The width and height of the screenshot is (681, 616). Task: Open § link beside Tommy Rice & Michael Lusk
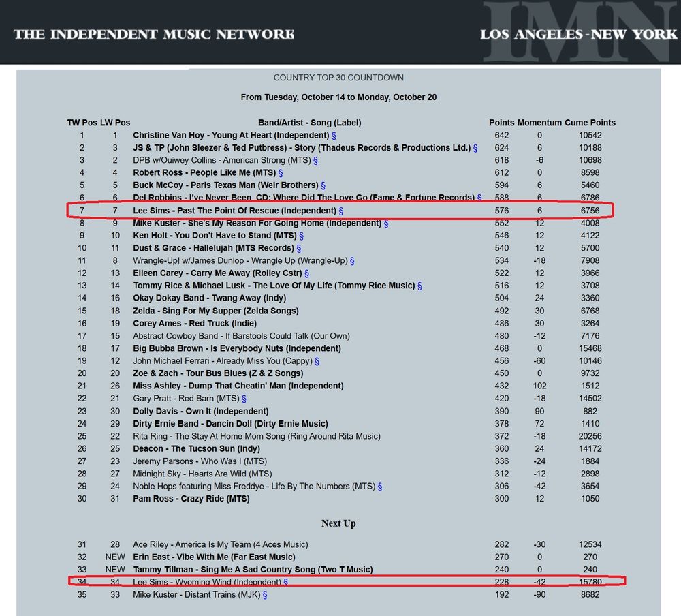click(x=419, y=286)
